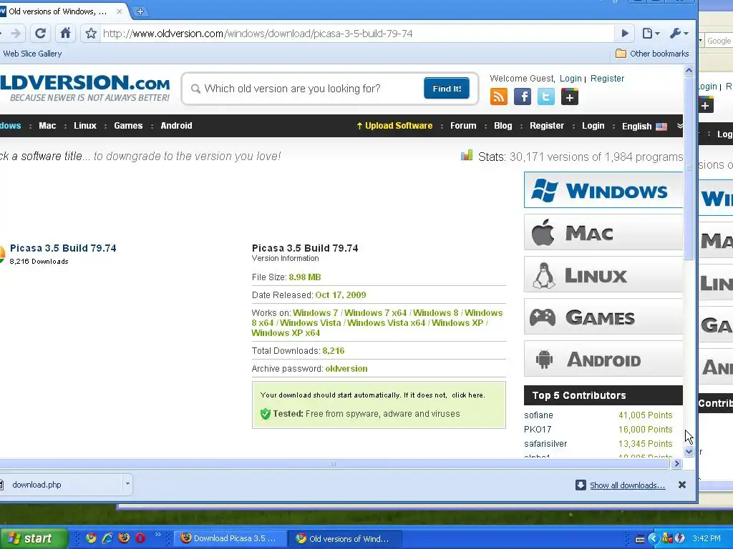
Task: Click the page scroll down arrow
Action: [x=689, y=452]
